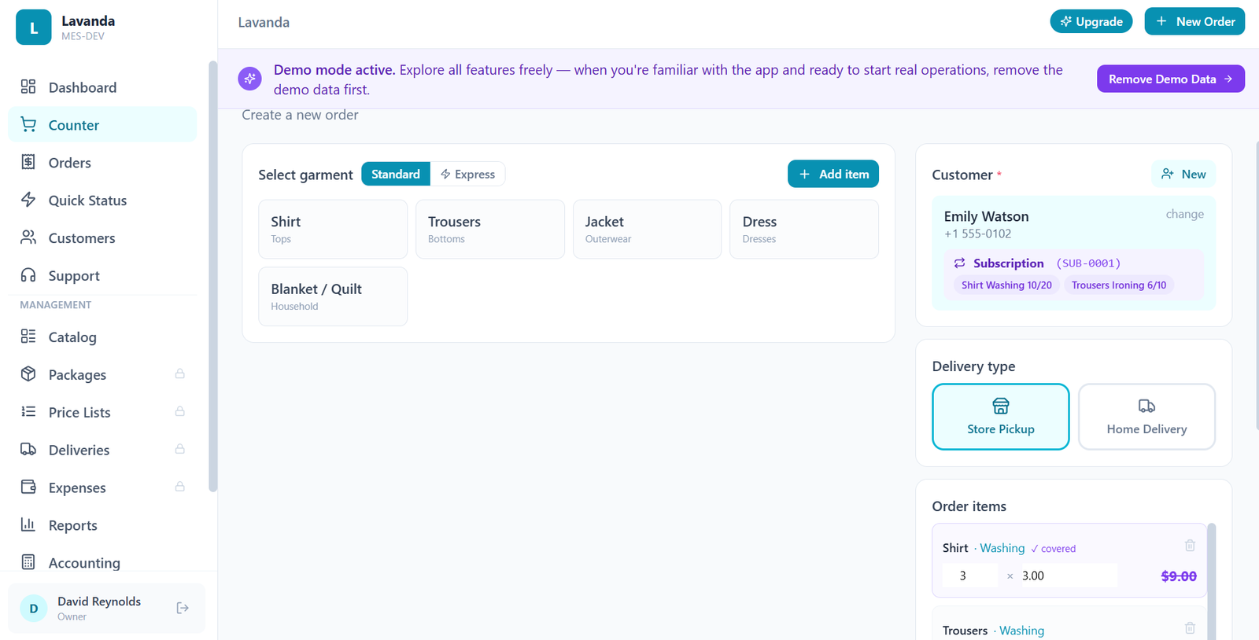Click the demo mode sparkle icon

250,79
